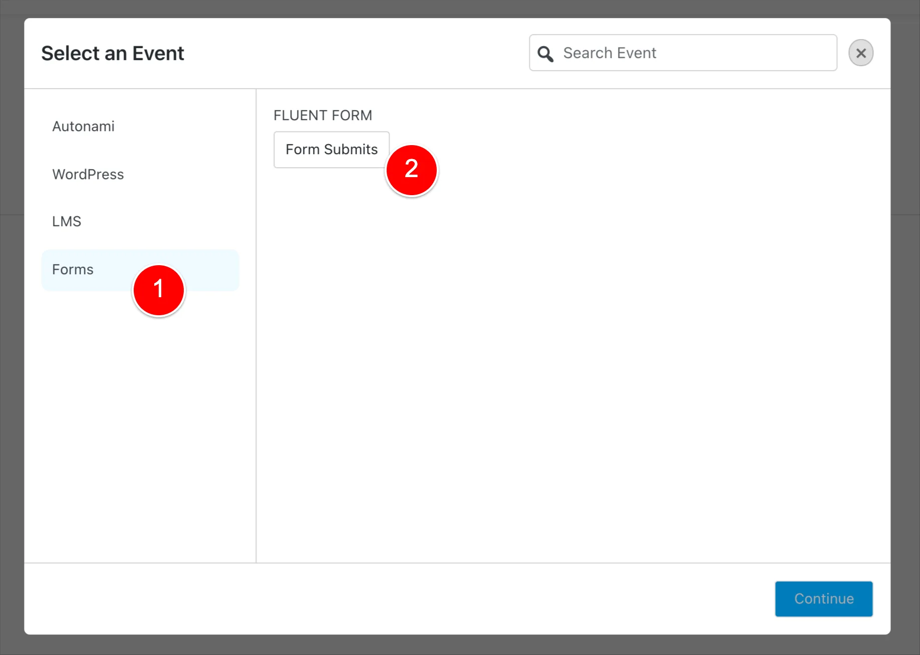Close the Select an Event dialog
Image resolution: width=920 pixels, height=655 pixels.
tap(860, 53)
